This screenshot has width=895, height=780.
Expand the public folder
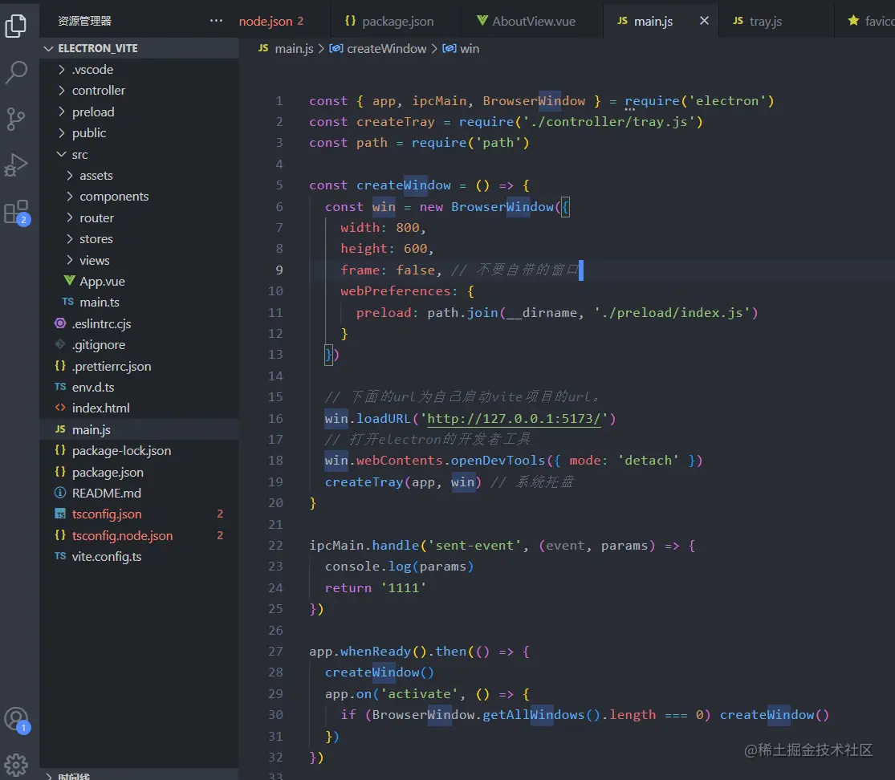pos(139,133)
